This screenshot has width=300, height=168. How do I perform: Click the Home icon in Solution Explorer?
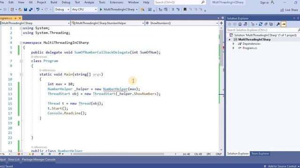tap(240, 24)
